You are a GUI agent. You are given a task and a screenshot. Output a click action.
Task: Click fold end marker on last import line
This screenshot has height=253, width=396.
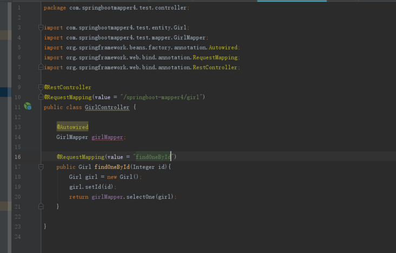coord(41,68)
